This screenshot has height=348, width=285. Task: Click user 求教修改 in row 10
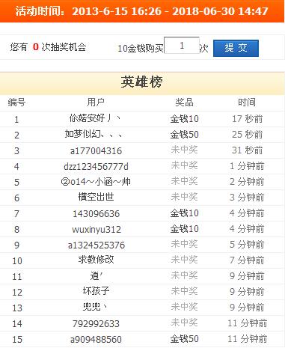(96, 260)
